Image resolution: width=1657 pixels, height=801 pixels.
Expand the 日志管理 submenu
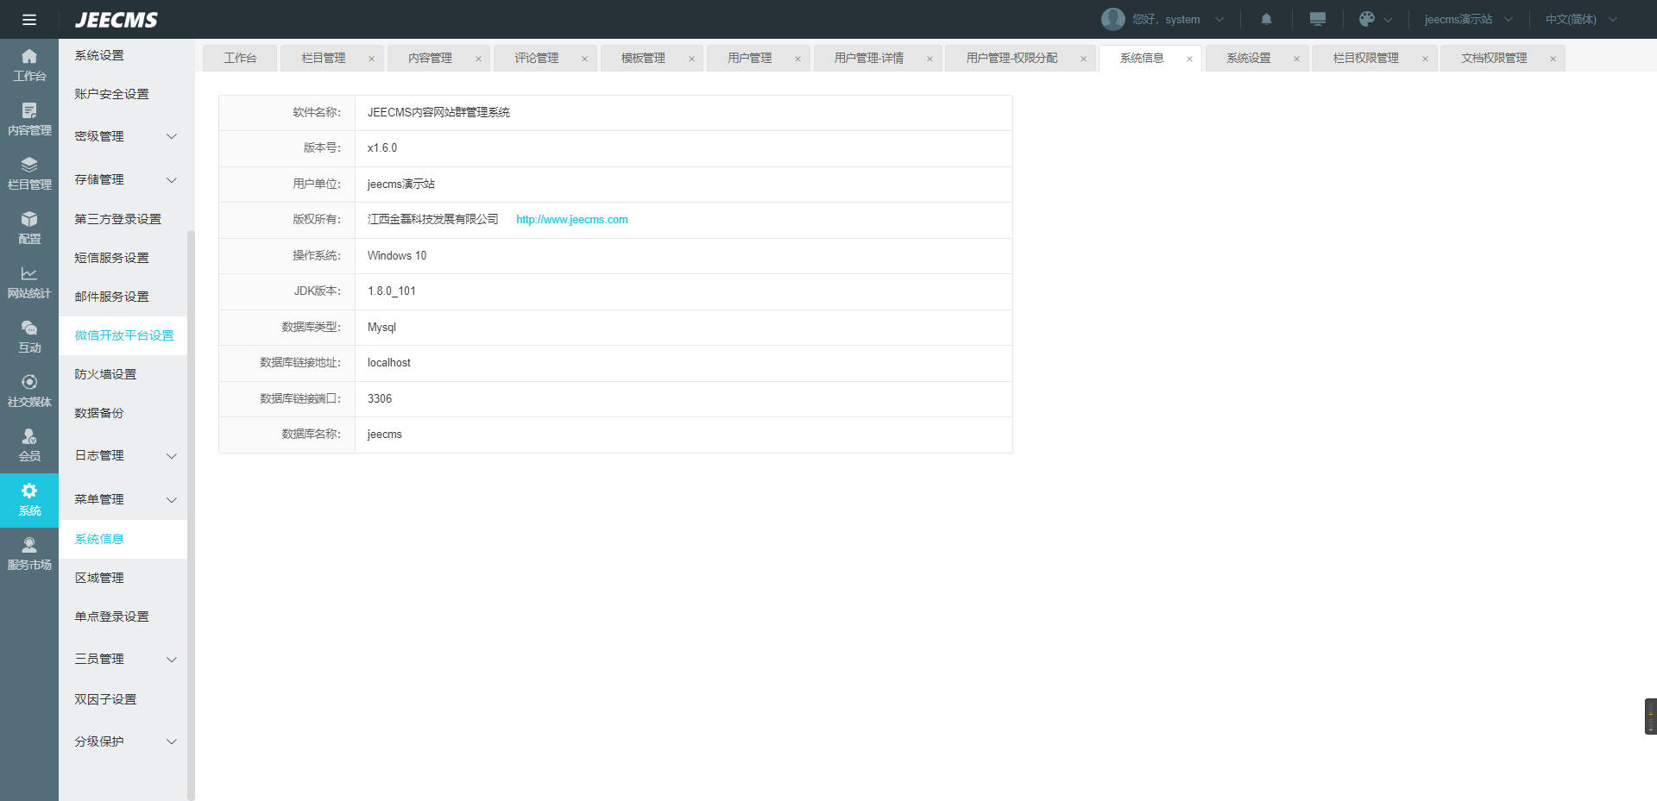[x=172, y=456]
